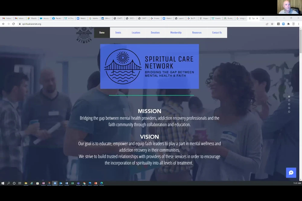Select the third section dot indicator

[x=289, y=104]
